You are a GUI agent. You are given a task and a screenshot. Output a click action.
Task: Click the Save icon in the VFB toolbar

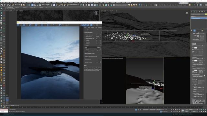[x=18, y=25]
